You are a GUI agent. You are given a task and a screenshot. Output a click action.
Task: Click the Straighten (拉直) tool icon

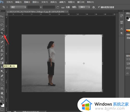[x=63, y=7]
